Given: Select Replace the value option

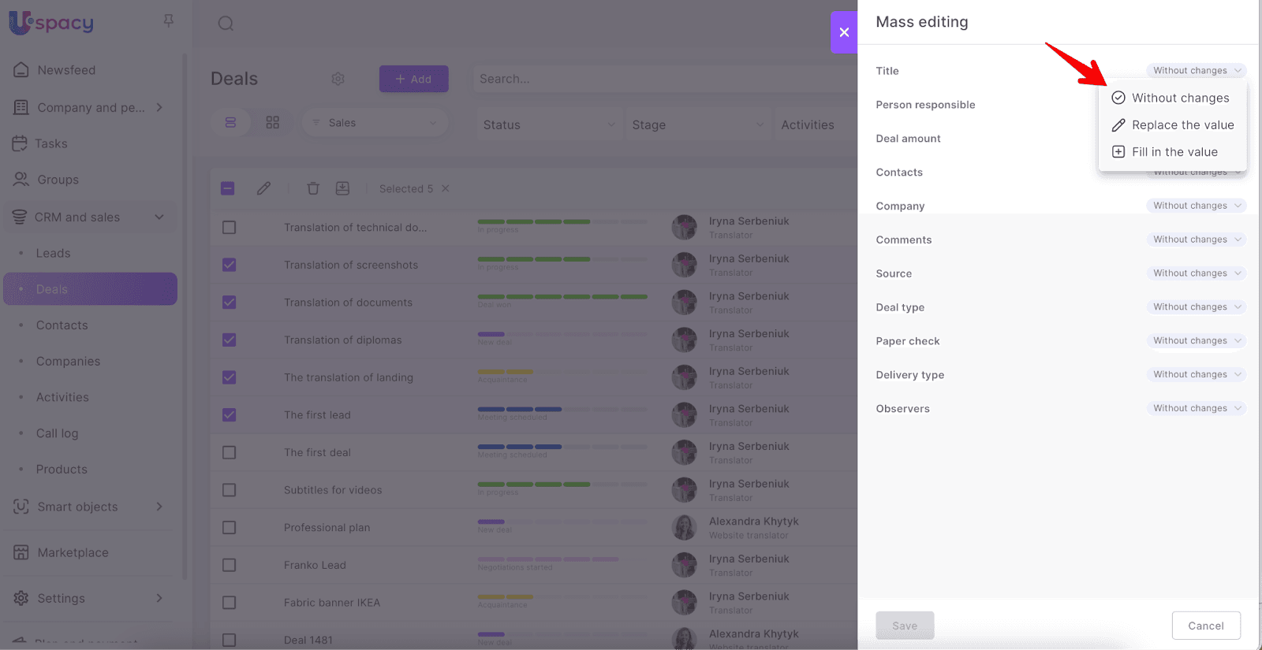Looking at the screenshot, I should (1182, 125).
